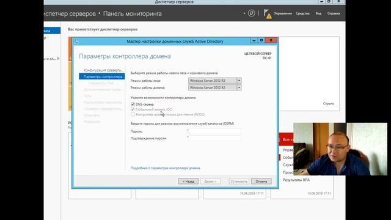Click the Назад button

click(x=188, y=182)
